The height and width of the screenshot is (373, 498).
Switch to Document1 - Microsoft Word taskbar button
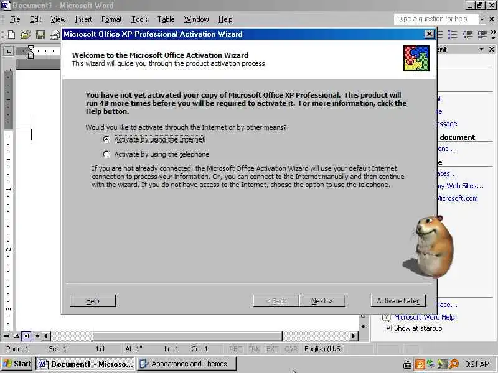click(x=85, y=364)
